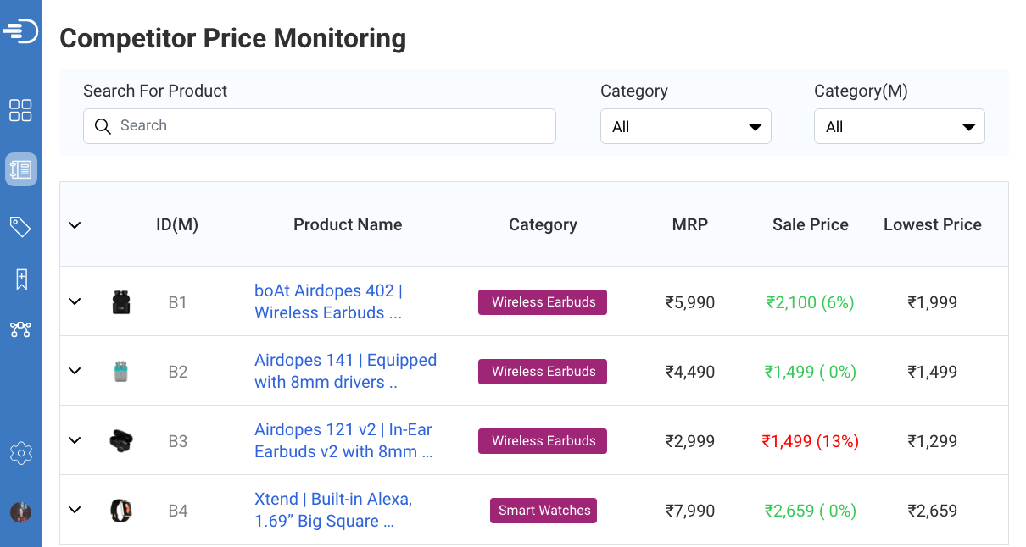Expand the row for boAt Airdopes 402
This screenshot has height=547, width=1026.
(75, 301)
